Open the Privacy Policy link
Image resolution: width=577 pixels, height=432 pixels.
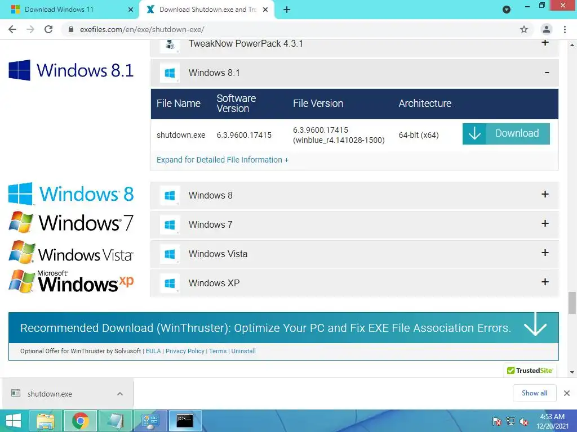pyautogui.click(x=185, y=351)
